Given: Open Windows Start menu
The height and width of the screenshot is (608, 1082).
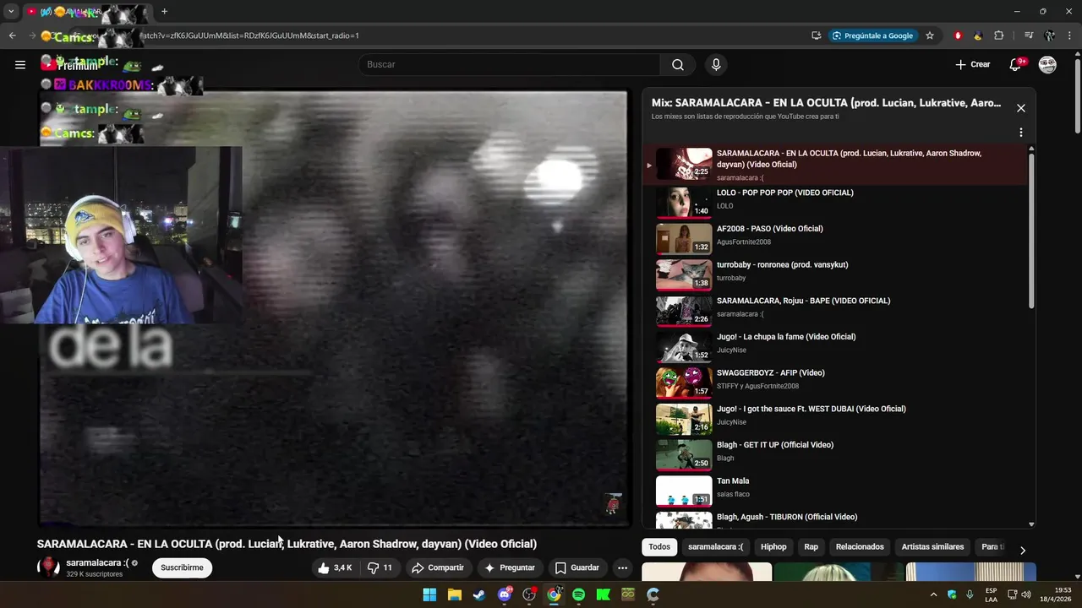Looking at the screenshot, I should [x=429, y=594].
